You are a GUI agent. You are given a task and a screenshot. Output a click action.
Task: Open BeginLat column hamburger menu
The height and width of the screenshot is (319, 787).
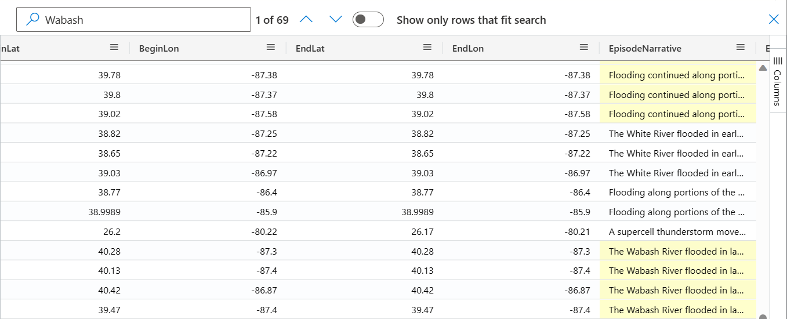(114, 48)
